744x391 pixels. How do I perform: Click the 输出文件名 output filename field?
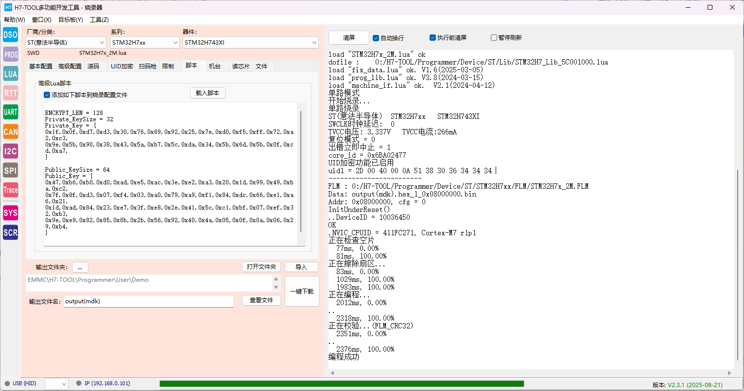[149, 301]
